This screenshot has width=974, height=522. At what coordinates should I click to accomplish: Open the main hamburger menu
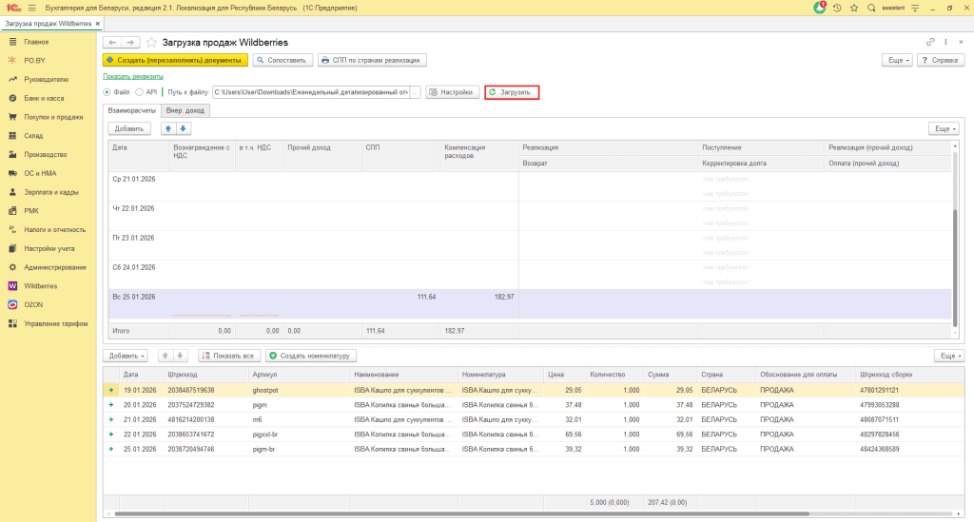click(x=31, y=8)
